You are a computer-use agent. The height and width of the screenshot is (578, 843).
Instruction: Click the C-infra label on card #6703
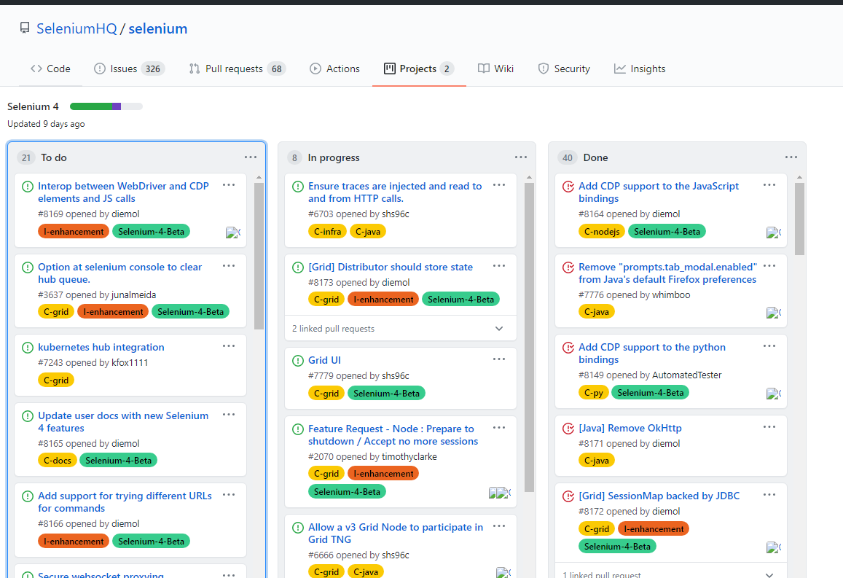pos(327,232)
